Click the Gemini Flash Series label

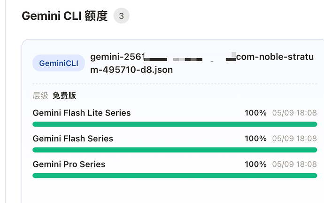click(73, 139)
